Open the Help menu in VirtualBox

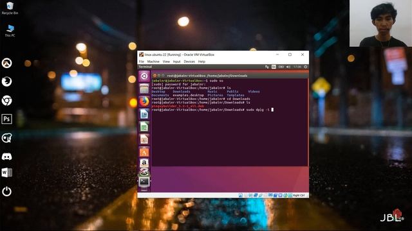(x=201, y=62)
